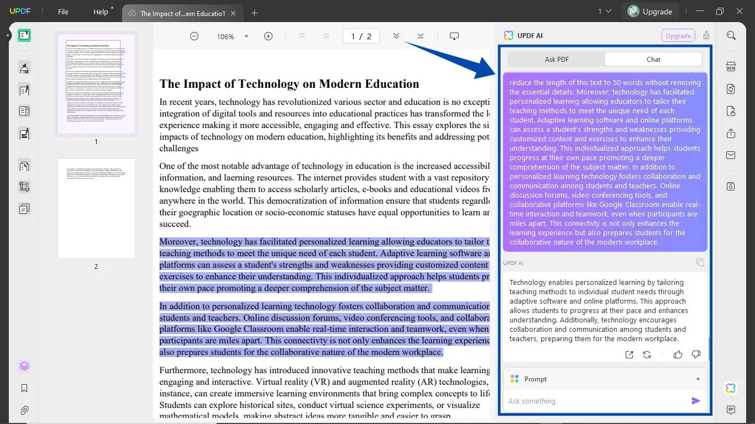Screen dimensions: 755x424
Task: Select the Reader mode tool
Action: 23,35
